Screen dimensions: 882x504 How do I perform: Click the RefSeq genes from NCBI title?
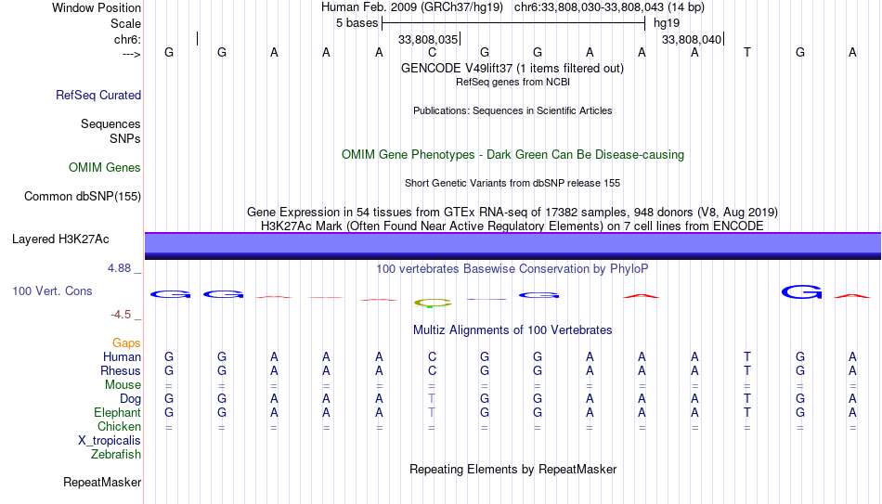512,82
